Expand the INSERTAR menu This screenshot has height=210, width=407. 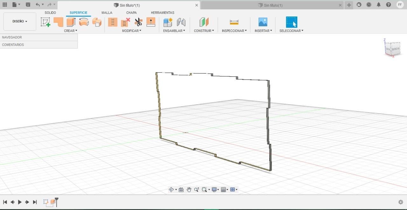(x=263, y=31)
